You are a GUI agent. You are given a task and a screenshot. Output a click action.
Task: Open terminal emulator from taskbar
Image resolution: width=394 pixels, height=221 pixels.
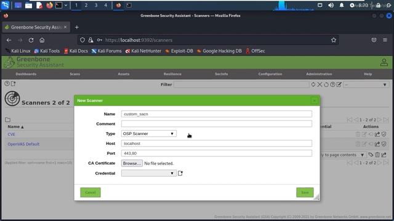point(58,6)
